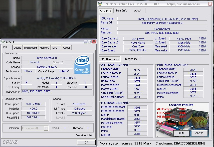
Task: Switch to Ram Info tab in Nuclearus
Action: [122, 10]
